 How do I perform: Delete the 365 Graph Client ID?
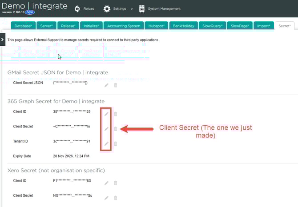(x=116, y=114)
